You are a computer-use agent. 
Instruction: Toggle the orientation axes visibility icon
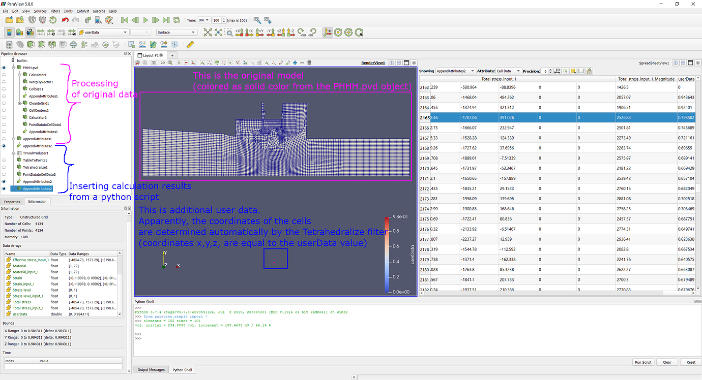click(x=328, y=33)
